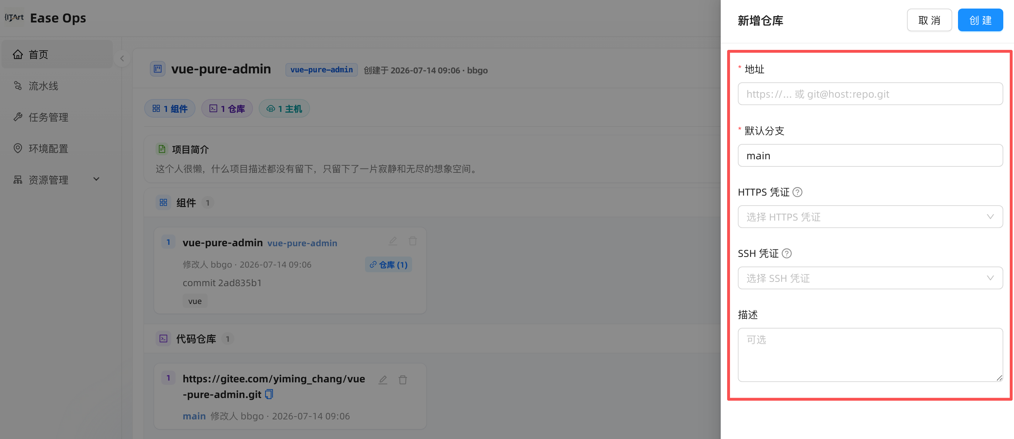Click the HTTPS 凭证 help icon

coord(797,192)
